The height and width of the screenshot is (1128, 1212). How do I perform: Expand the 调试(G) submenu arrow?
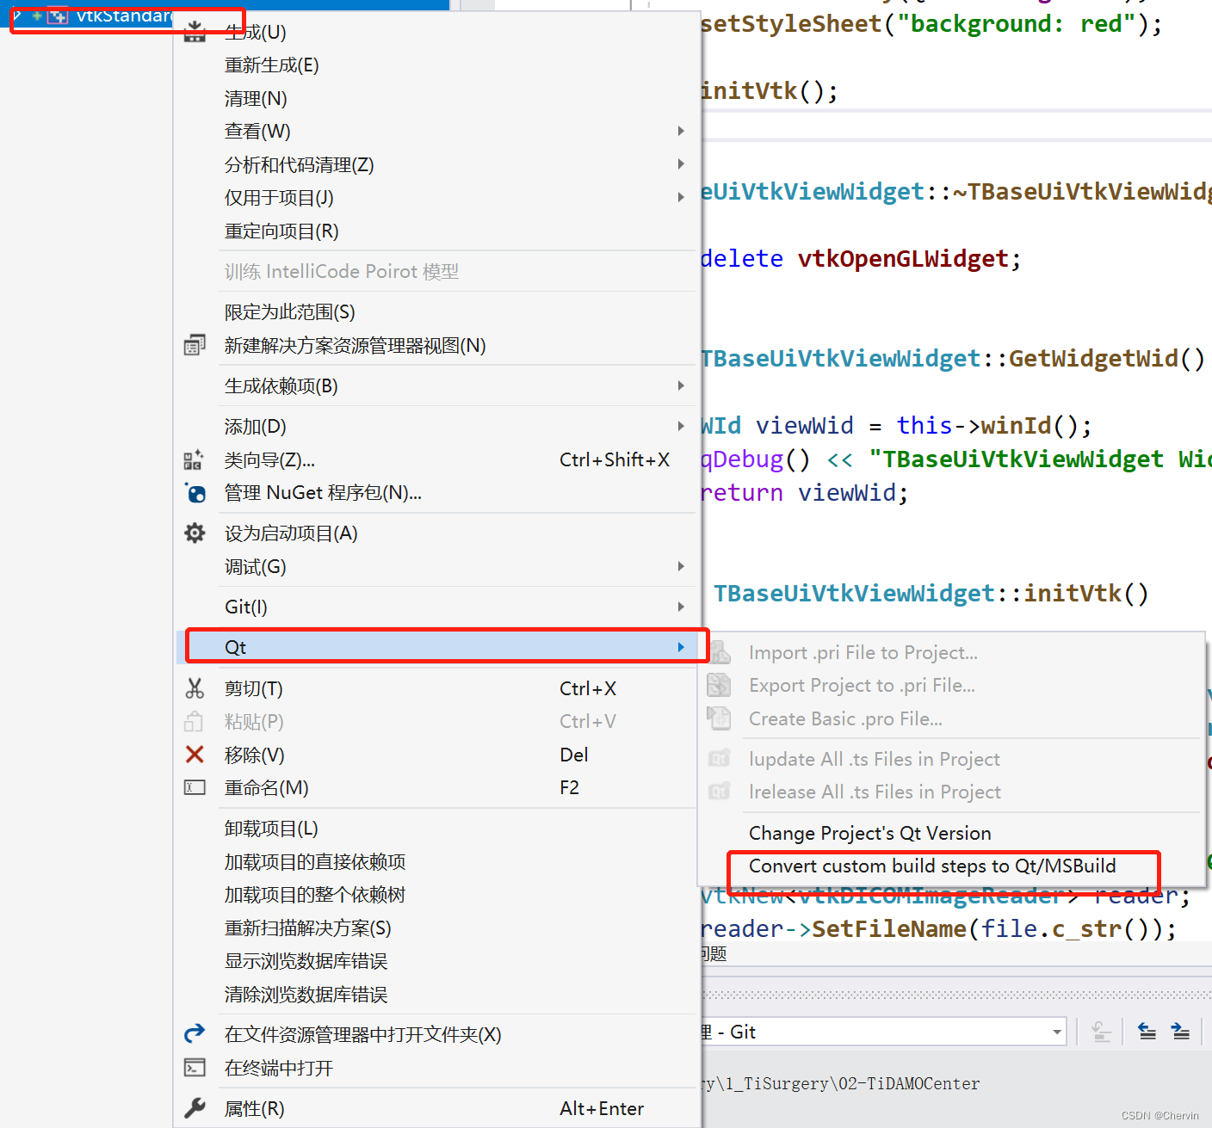tap(681, 566)
